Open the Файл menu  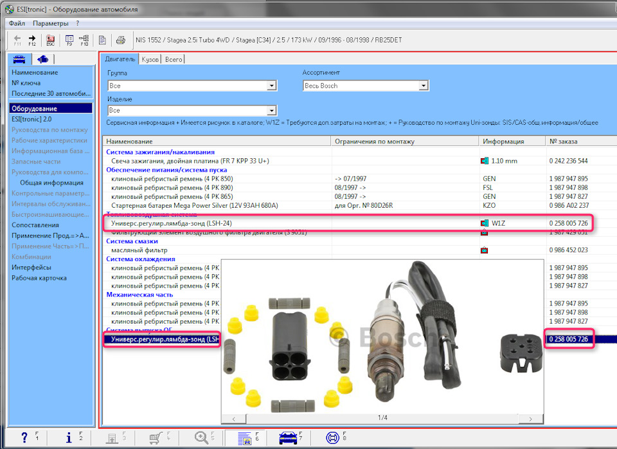click(x=17, y=23)
